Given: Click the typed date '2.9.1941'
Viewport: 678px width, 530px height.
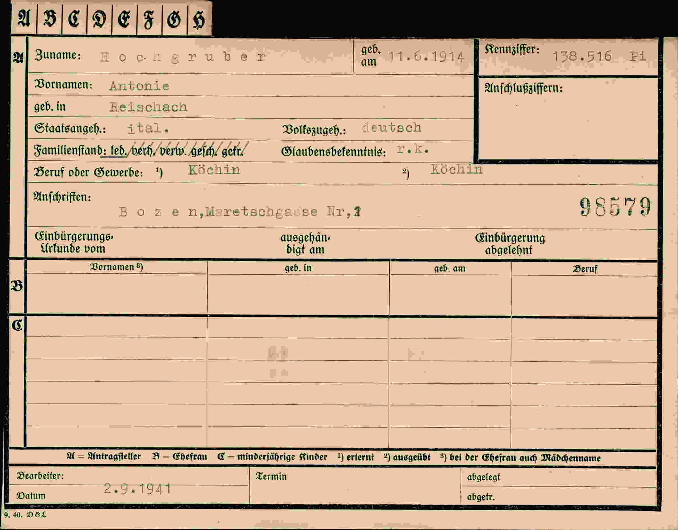Looking at the screenshot, I should (137, 489).
